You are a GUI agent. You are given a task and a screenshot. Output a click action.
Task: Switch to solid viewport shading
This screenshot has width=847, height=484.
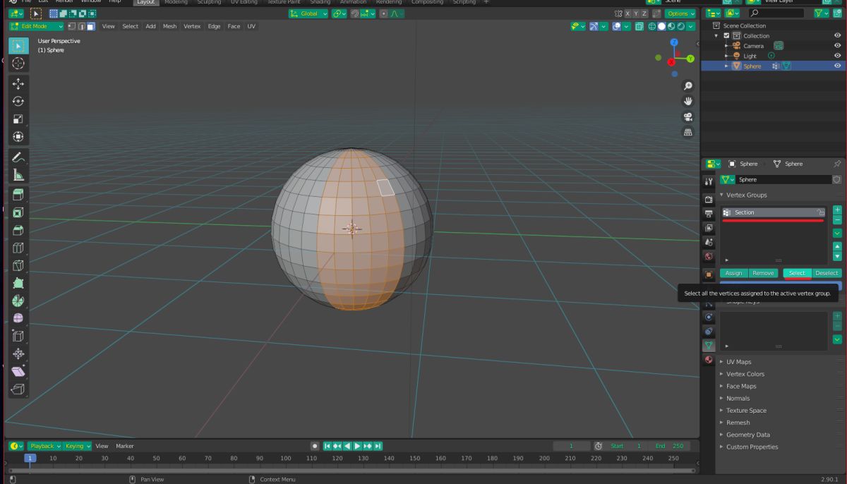pos(662,26)
